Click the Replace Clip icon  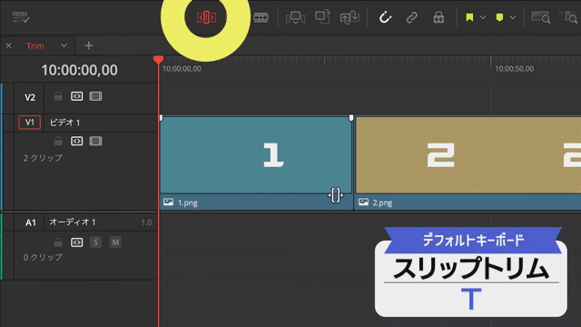[350, 17]
